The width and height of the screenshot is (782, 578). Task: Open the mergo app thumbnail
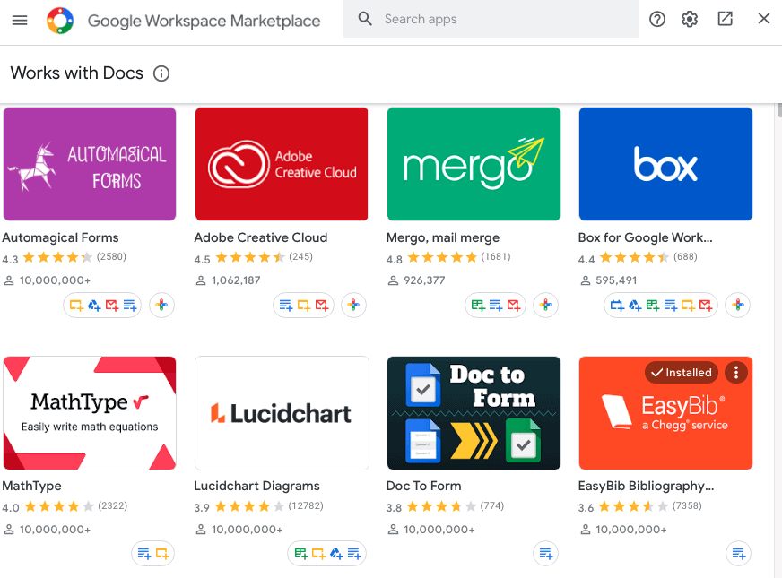[x=474, y=164]
